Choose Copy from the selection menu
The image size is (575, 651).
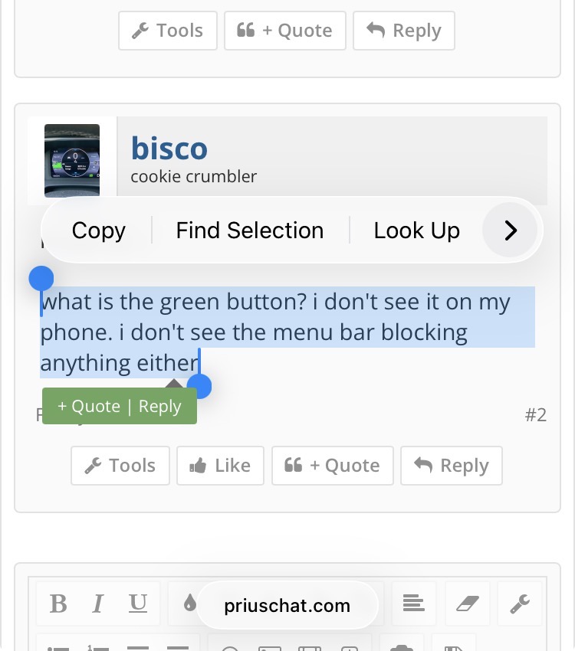98,231
